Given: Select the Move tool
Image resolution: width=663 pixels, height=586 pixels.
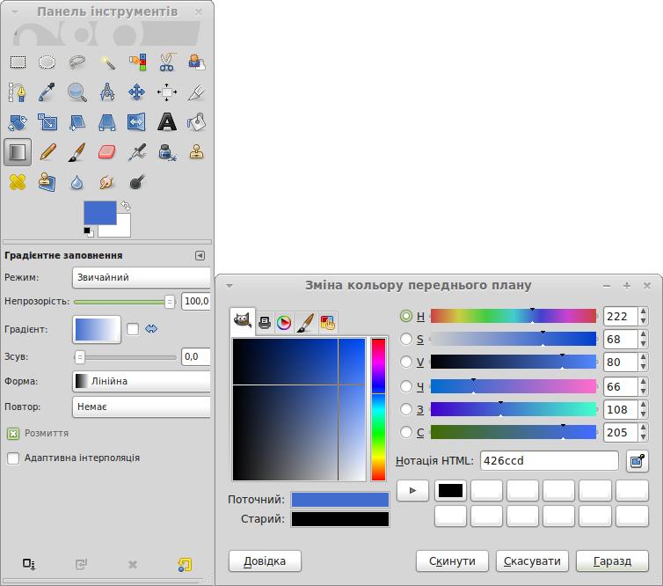Looking at the screenshot, I should [136, 92].
